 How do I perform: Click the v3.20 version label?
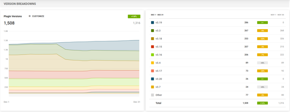[x=159, y=79]
